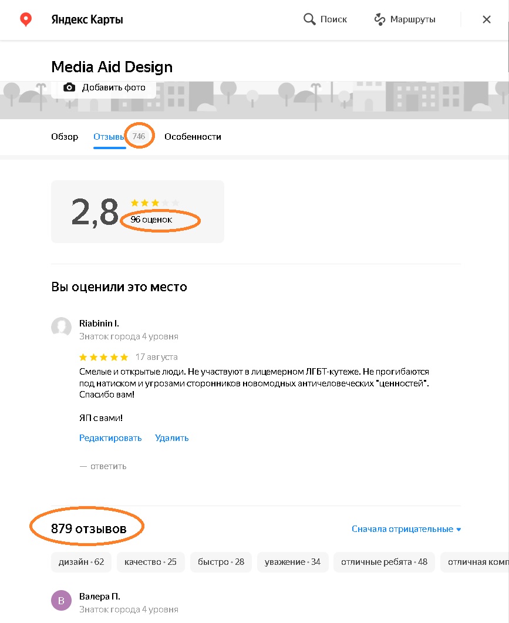
Task: Filter reviews by быстро · 28 tag
Action: 221,562
